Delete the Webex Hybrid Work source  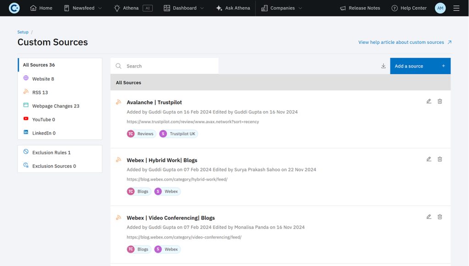pos(440,159)
